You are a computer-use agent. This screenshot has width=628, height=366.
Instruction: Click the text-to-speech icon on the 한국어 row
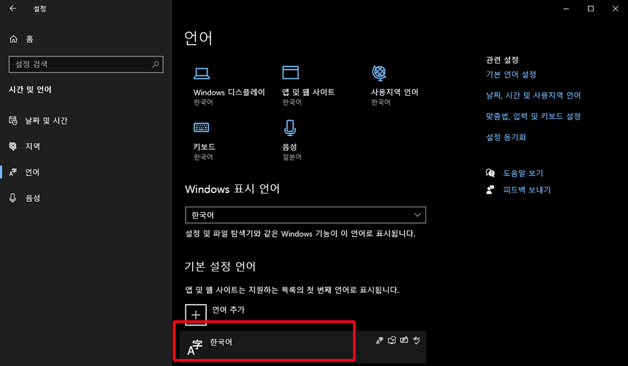tap(392, 340)
